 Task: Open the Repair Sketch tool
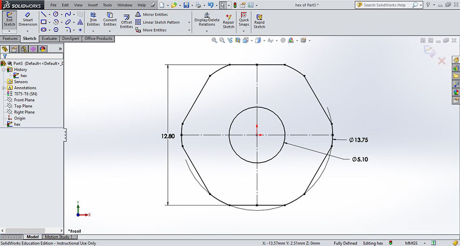pyautogui.click(x=229, y=22)
